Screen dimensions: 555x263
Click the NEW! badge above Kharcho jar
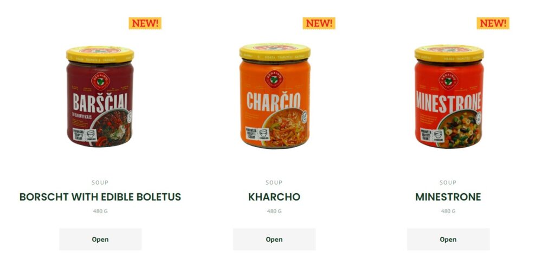[319, 23]
